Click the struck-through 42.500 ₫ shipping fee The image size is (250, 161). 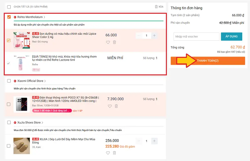point(225,23)
